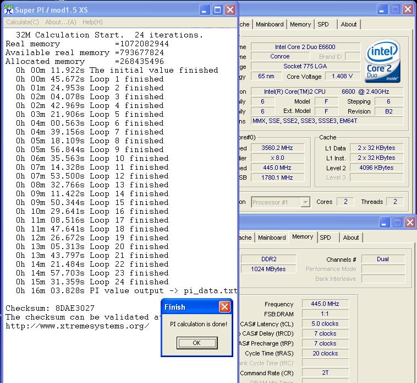The height and width of the screenshot is (383, 417).
Task: Click the PI value output pi_data.txt line
Action: tap(127, 290)
